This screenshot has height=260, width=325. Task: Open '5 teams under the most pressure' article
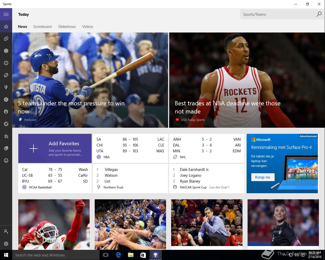coord(90,80)
